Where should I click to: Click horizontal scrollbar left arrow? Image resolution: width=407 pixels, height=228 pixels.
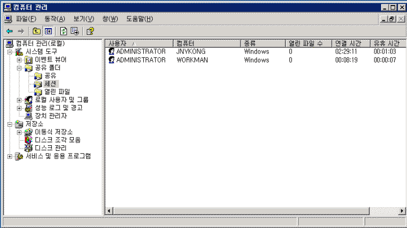(x=109, y=211)
